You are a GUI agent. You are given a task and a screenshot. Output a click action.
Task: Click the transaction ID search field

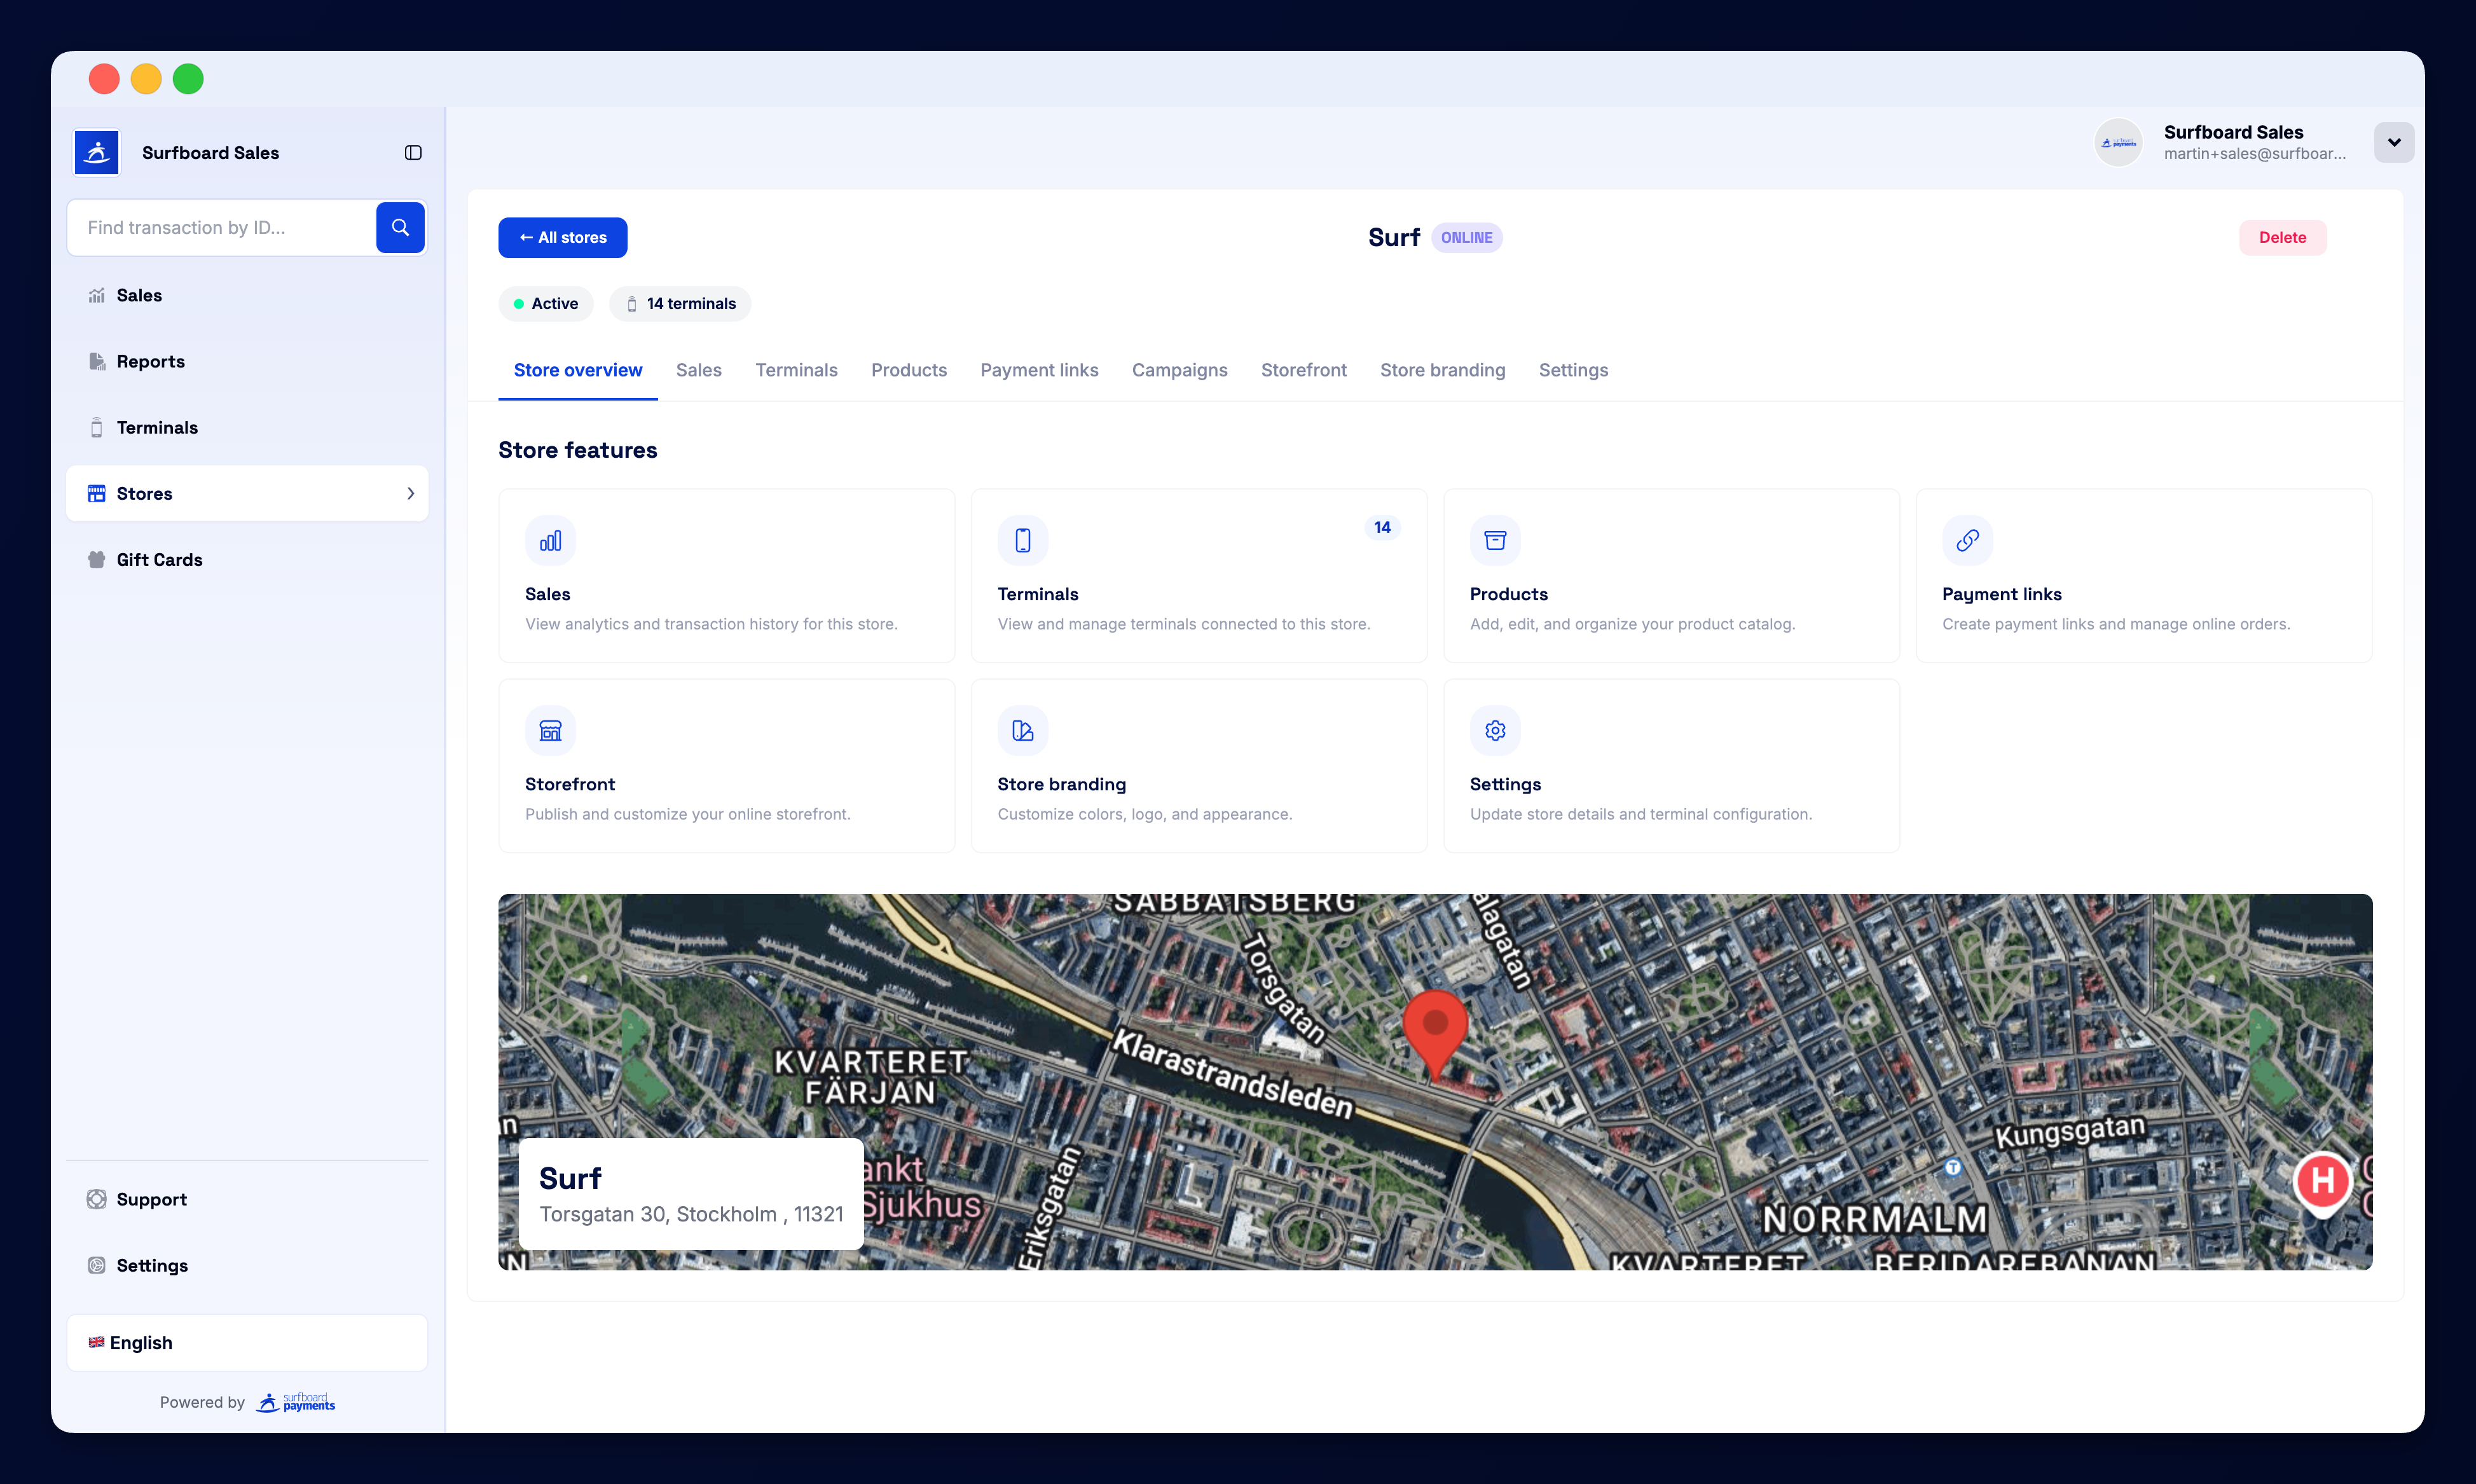220,227
